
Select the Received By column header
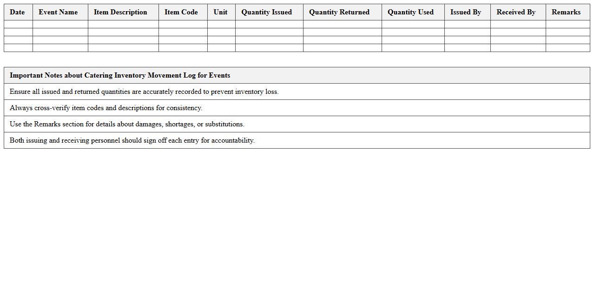516,12
